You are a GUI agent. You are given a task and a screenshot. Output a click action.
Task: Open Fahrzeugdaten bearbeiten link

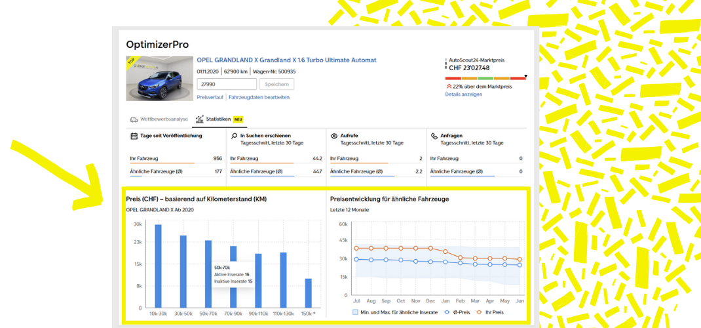click(x=259, y=97)
